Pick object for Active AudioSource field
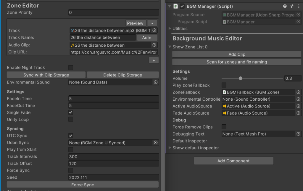 pyautogui.click(x=298, y=106)
